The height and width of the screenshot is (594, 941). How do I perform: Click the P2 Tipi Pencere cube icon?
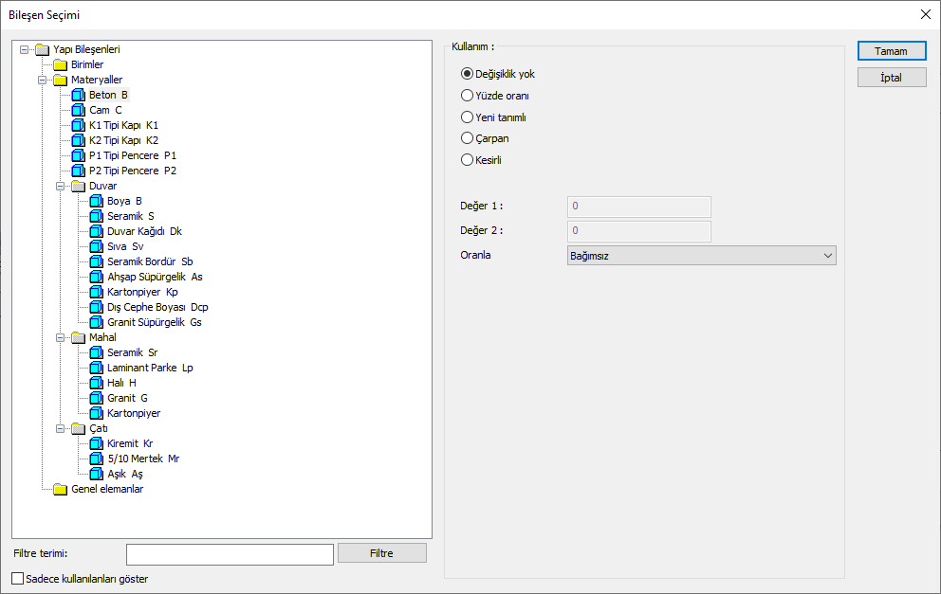78,171
